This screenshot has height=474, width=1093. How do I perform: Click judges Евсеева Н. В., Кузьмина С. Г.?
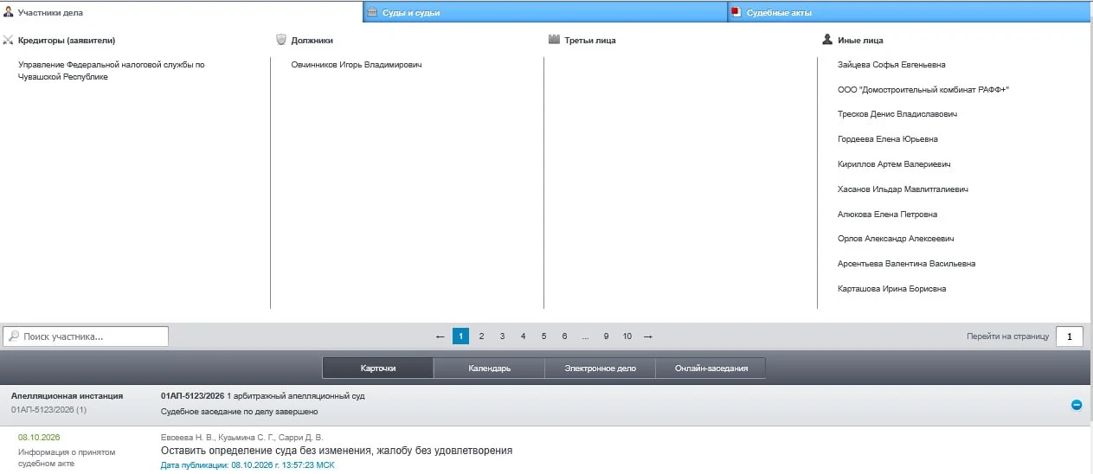coord(241,438)
